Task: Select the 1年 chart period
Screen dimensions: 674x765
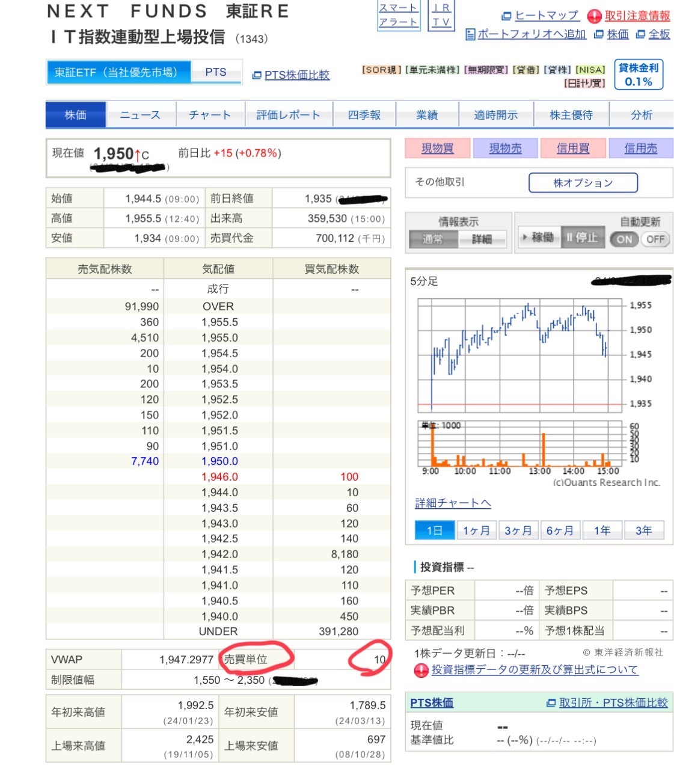Action: pos(602,530)
